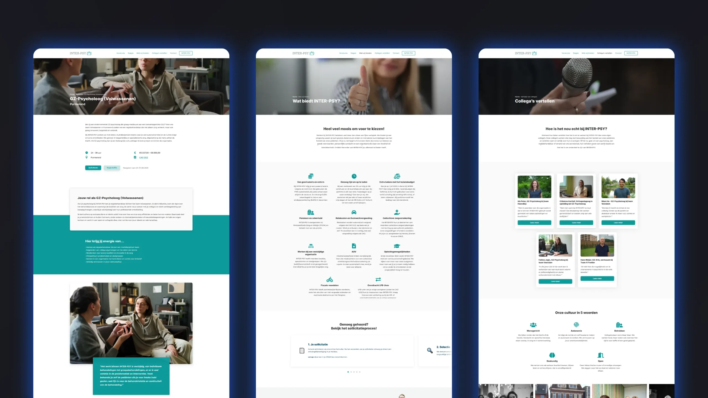Click 'Lees meer' under Iris Peter's card

pyautogui.click(x=534, y=222)
